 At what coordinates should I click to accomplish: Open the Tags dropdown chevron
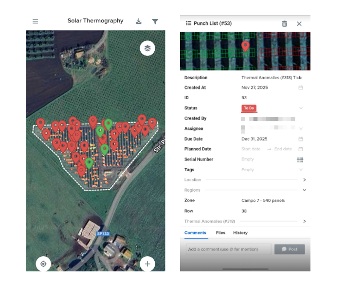click(301, 170)
